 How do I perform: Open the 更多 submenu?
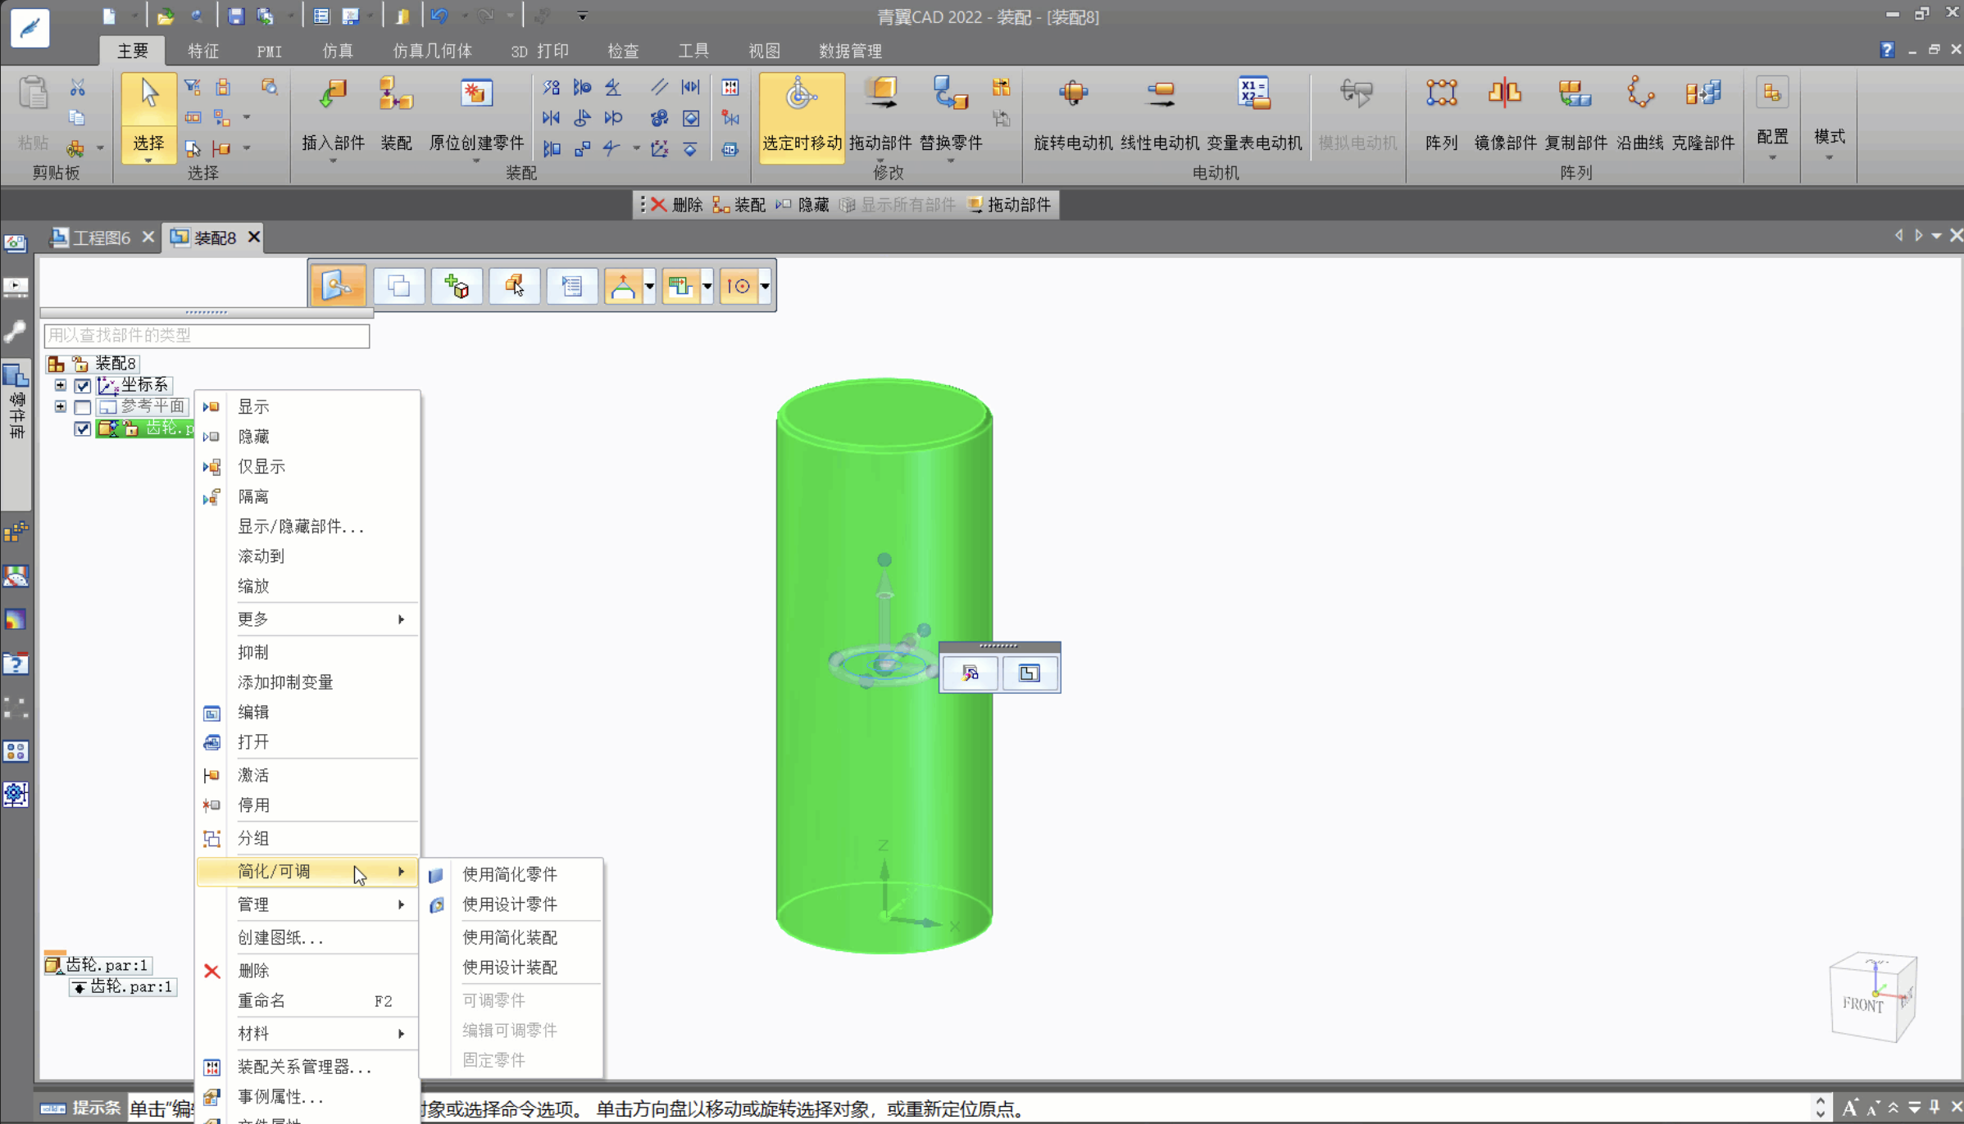[308, 619]
